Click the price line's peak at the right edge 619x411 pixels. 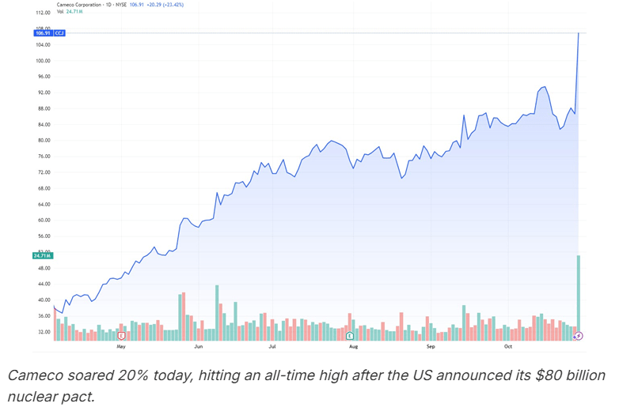pos(579,33)
